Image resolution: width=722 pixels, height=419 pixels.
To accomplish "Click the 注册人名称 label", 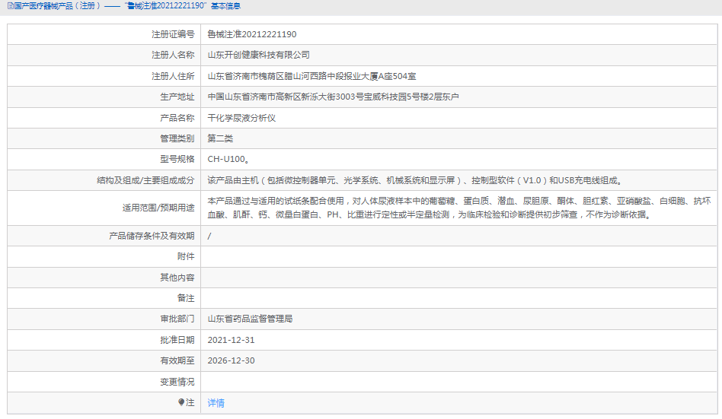I will coord(173,56).
